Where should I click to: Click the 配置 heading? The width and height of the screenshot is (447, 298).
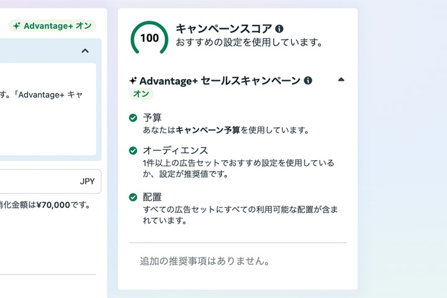[x=152, y=197]
